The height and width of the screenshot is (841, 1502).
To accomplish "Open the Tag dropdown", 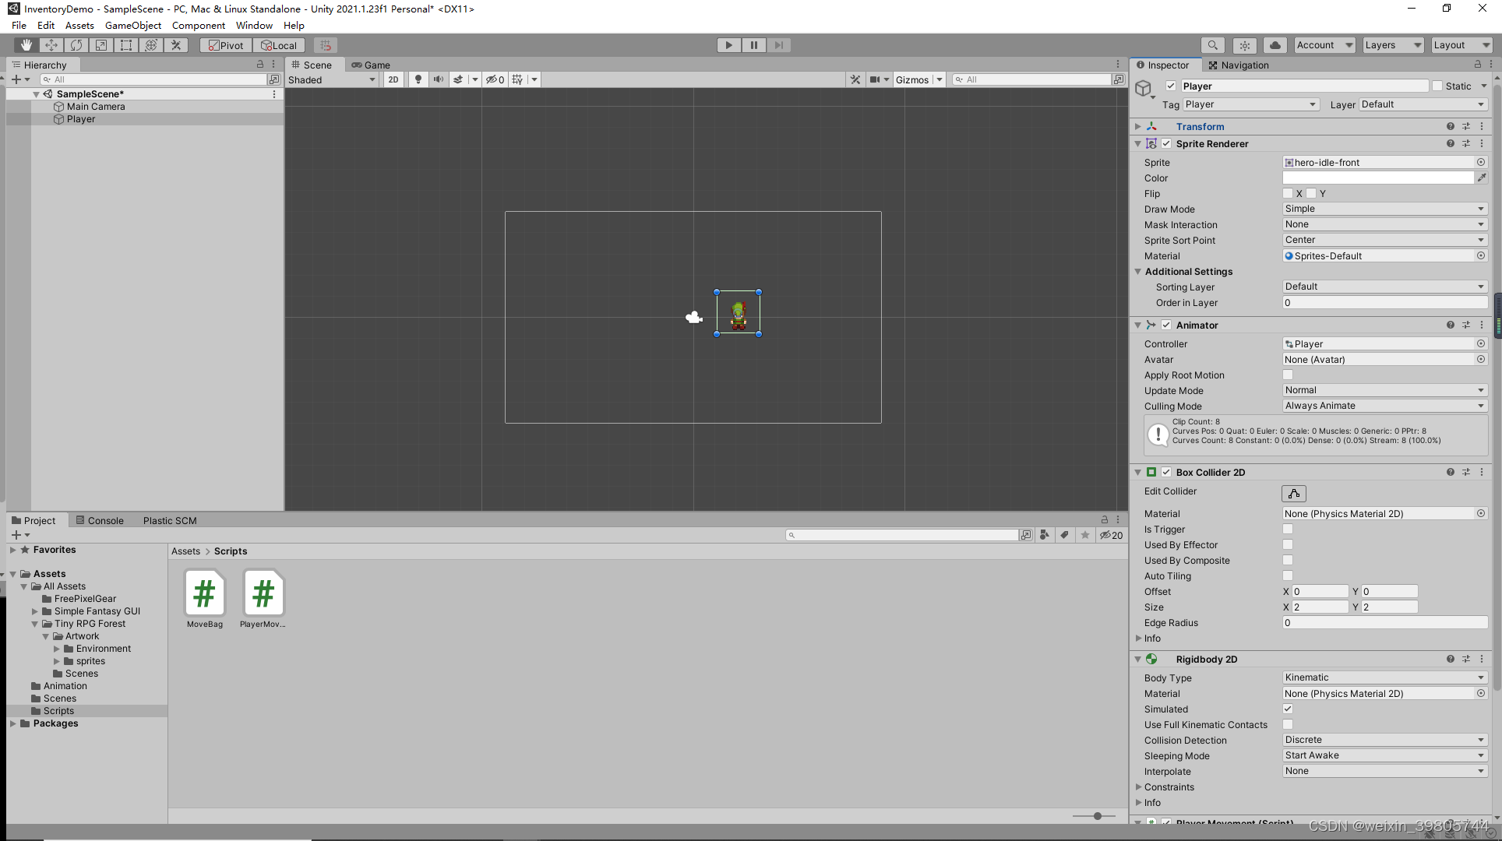I will click(x=1250, y=104).
